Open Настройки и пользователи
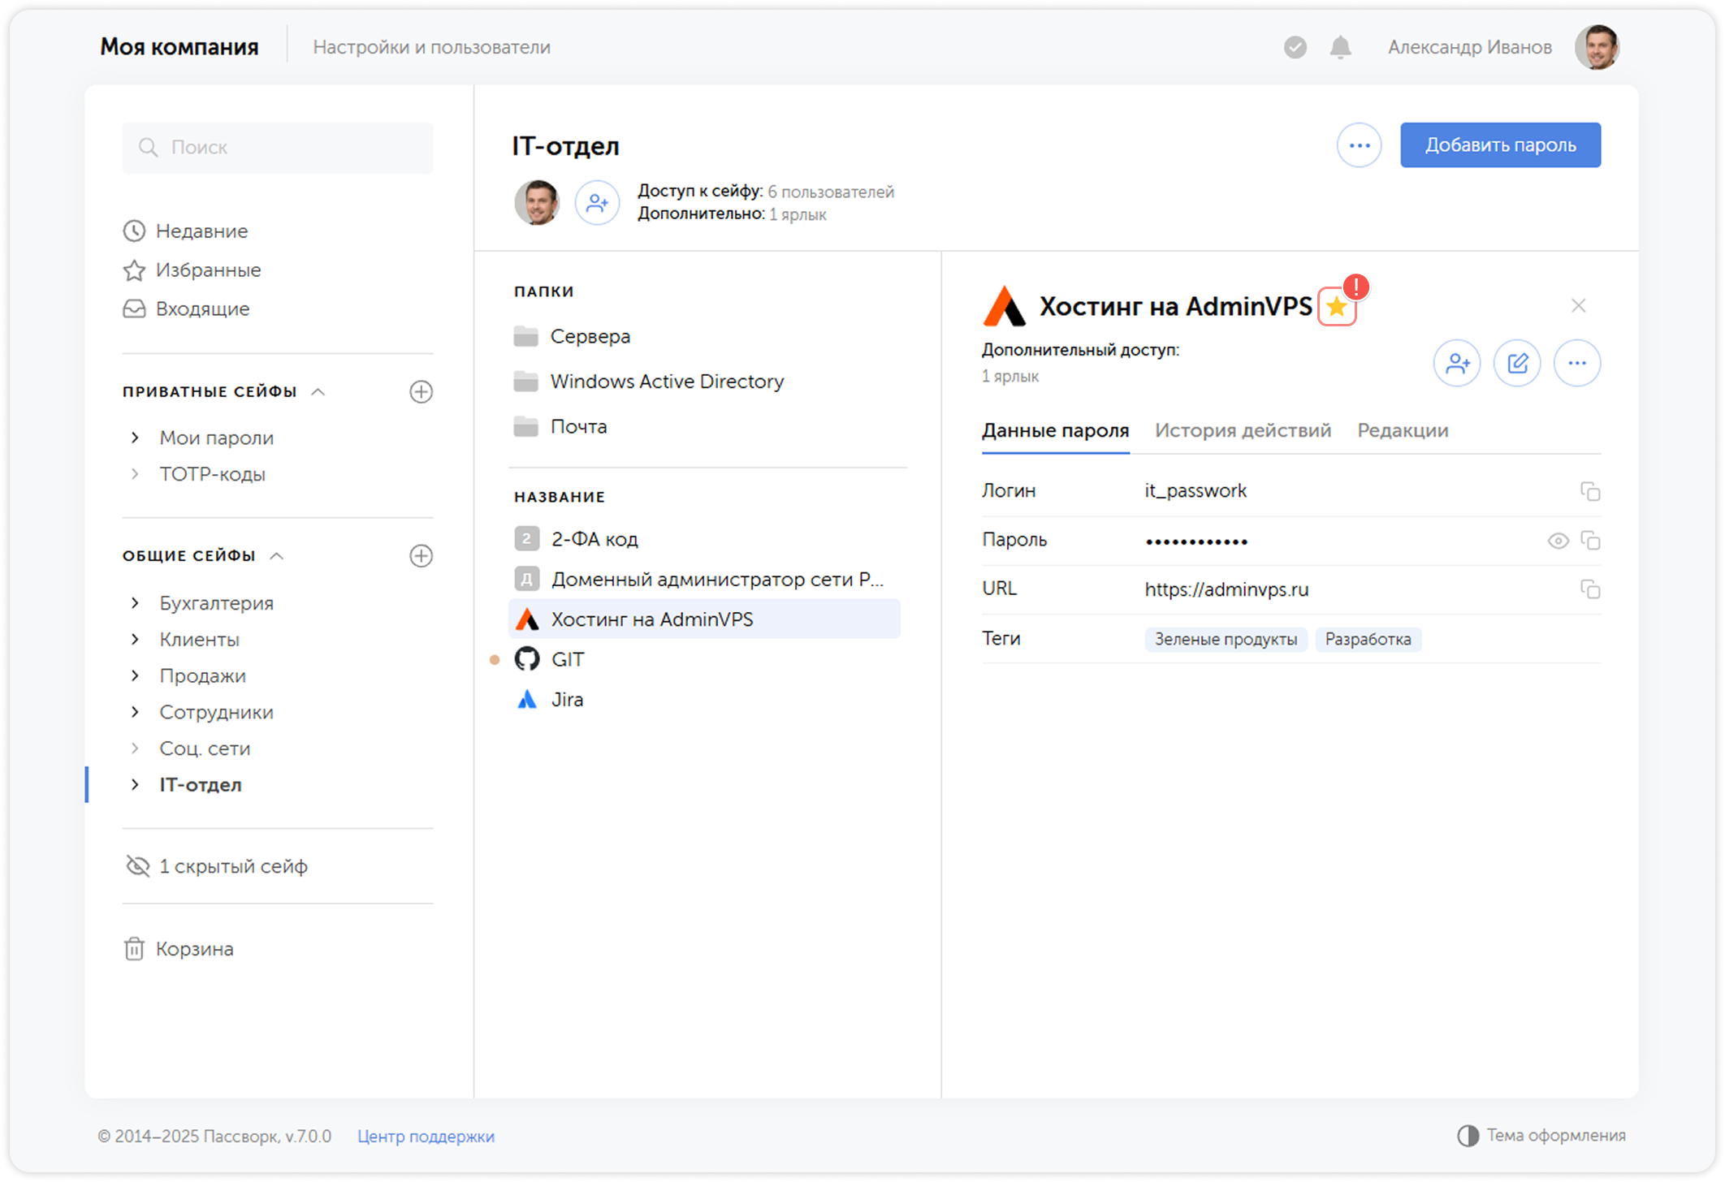 [x=431, y=48]
